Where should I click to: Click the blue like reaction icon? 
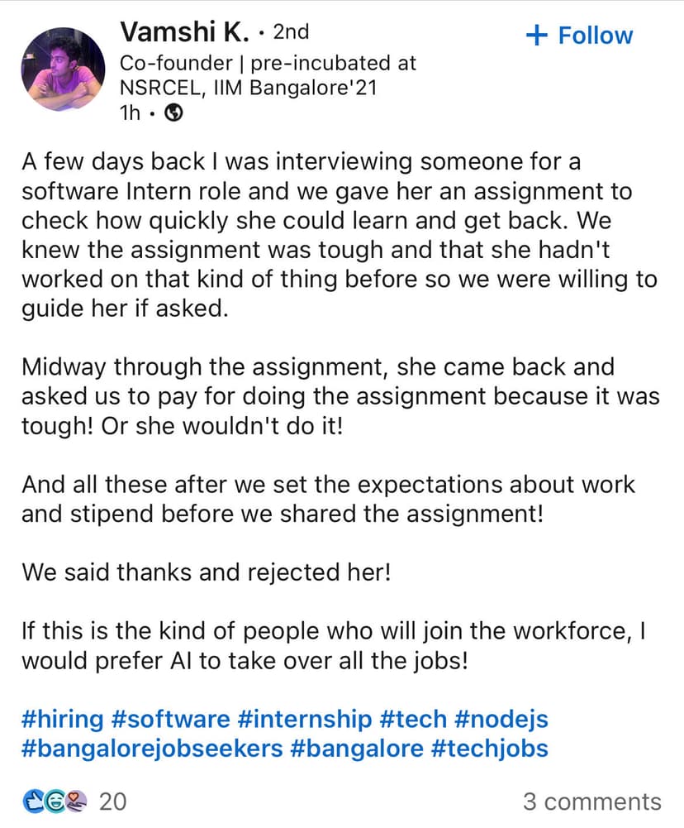click(x=33, y=800)
